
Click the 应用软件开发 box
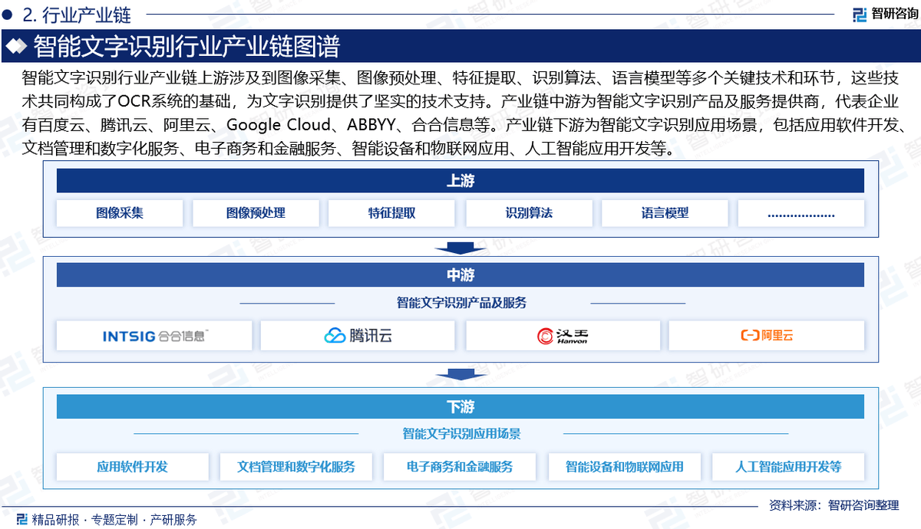point(132,466)
